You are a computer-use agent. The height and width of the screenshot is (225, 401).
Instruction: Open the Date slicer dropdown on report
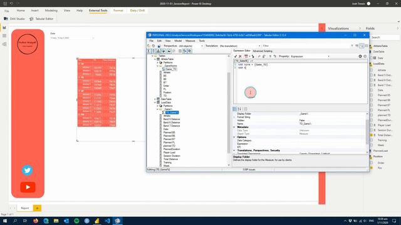[93, 38]
